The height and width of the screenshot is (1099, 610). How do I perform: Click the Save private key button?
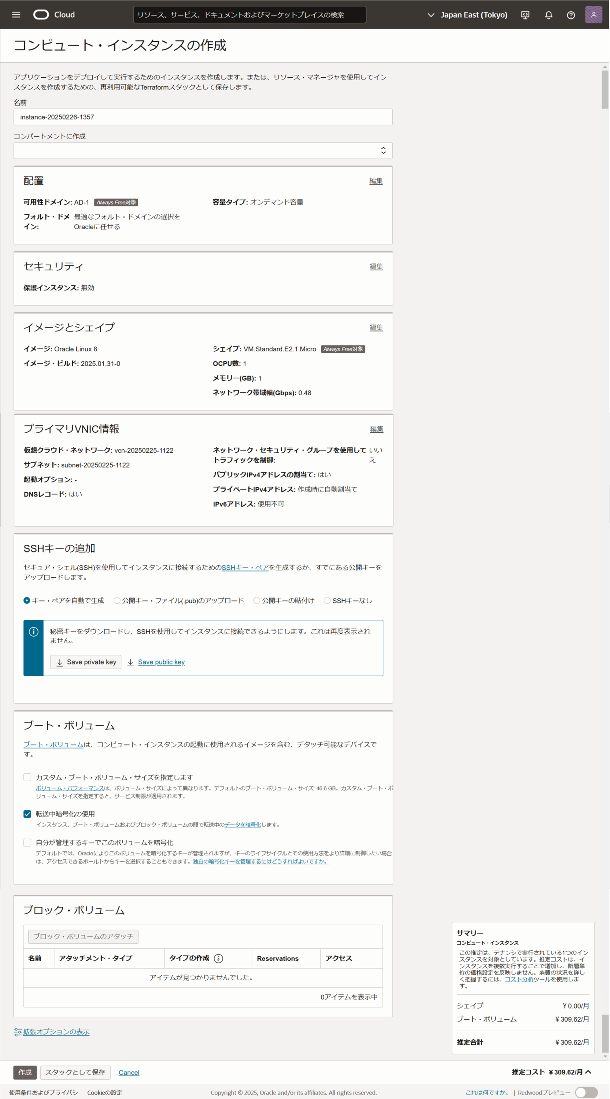coord(86,662)
